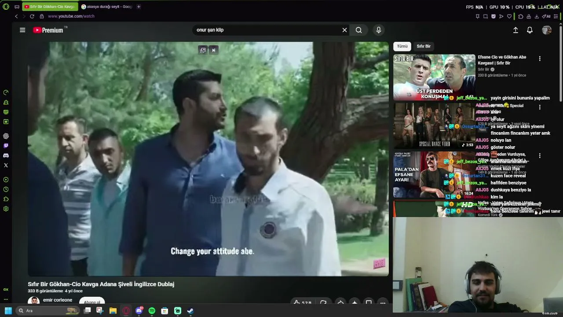The image size is (563, 317).
Task: Open the 'Efsane Cio ve Gökhan Abe Kavgası' title link
Action: [502, 60]
